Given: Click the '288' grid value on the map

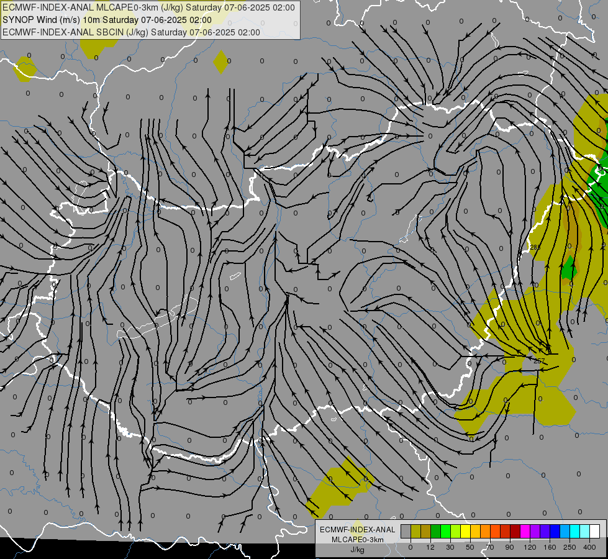Looking at the screenshot, I should coord(535,247).
